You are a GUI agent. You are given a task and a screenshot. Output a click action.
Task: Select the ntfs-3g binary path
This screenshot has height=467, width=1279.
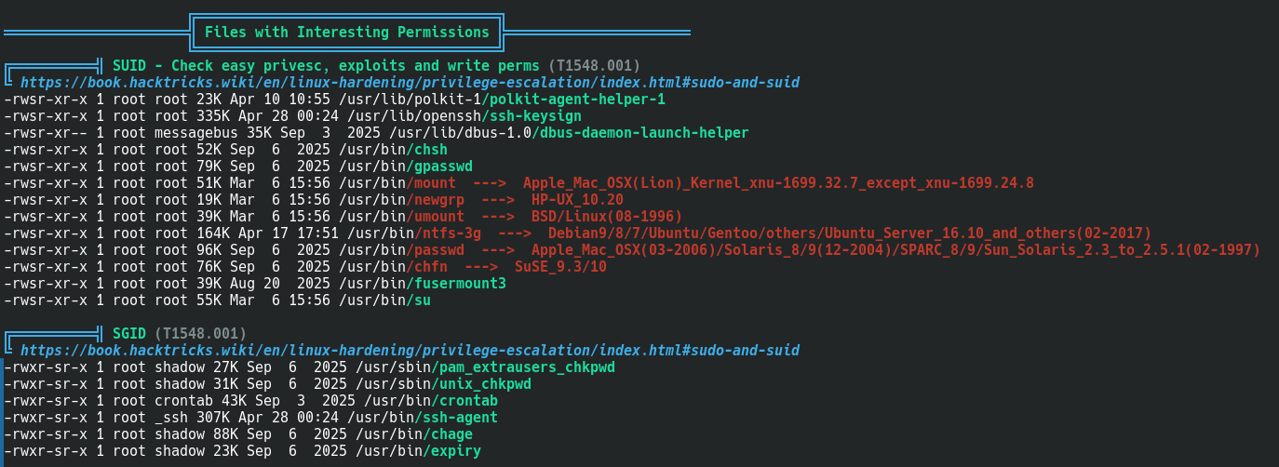(x=414, y=233)
